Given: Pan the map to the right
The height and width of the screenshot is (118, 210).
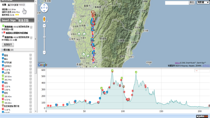Looking at the screenshot, I should [47, 8].
